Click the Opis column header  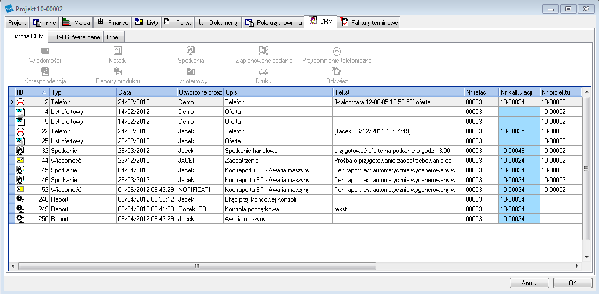278,92
